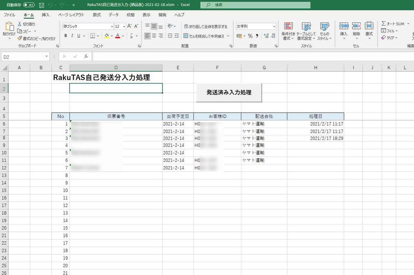
Task: Toggle Italic formatting
Action: pos(72,36)
